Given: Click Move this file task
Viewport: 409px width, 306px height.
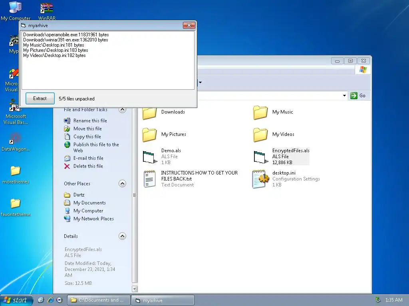Looking at the screenshot, I should tap(87, 129).
